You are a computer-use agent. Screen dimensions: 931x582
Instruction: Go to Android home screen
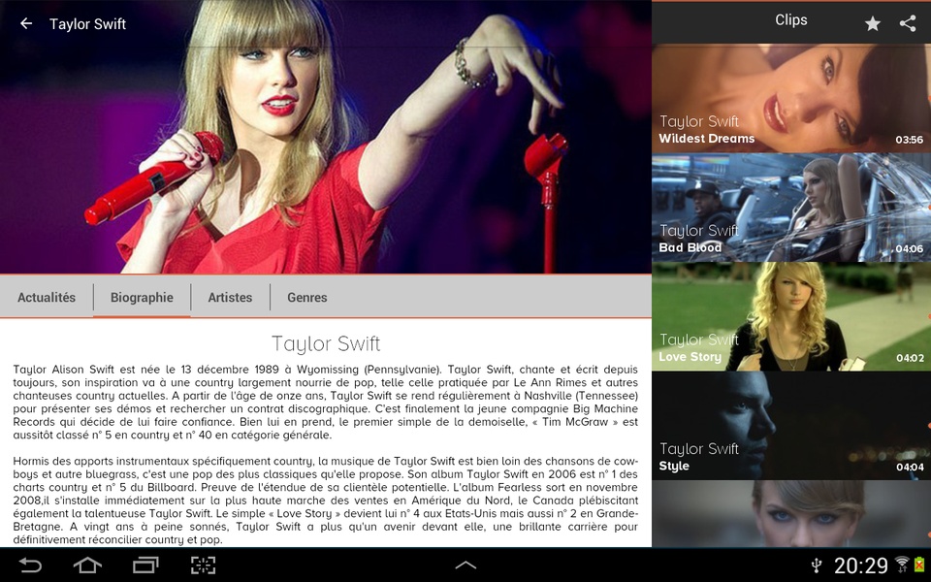[x=87, y=565]
